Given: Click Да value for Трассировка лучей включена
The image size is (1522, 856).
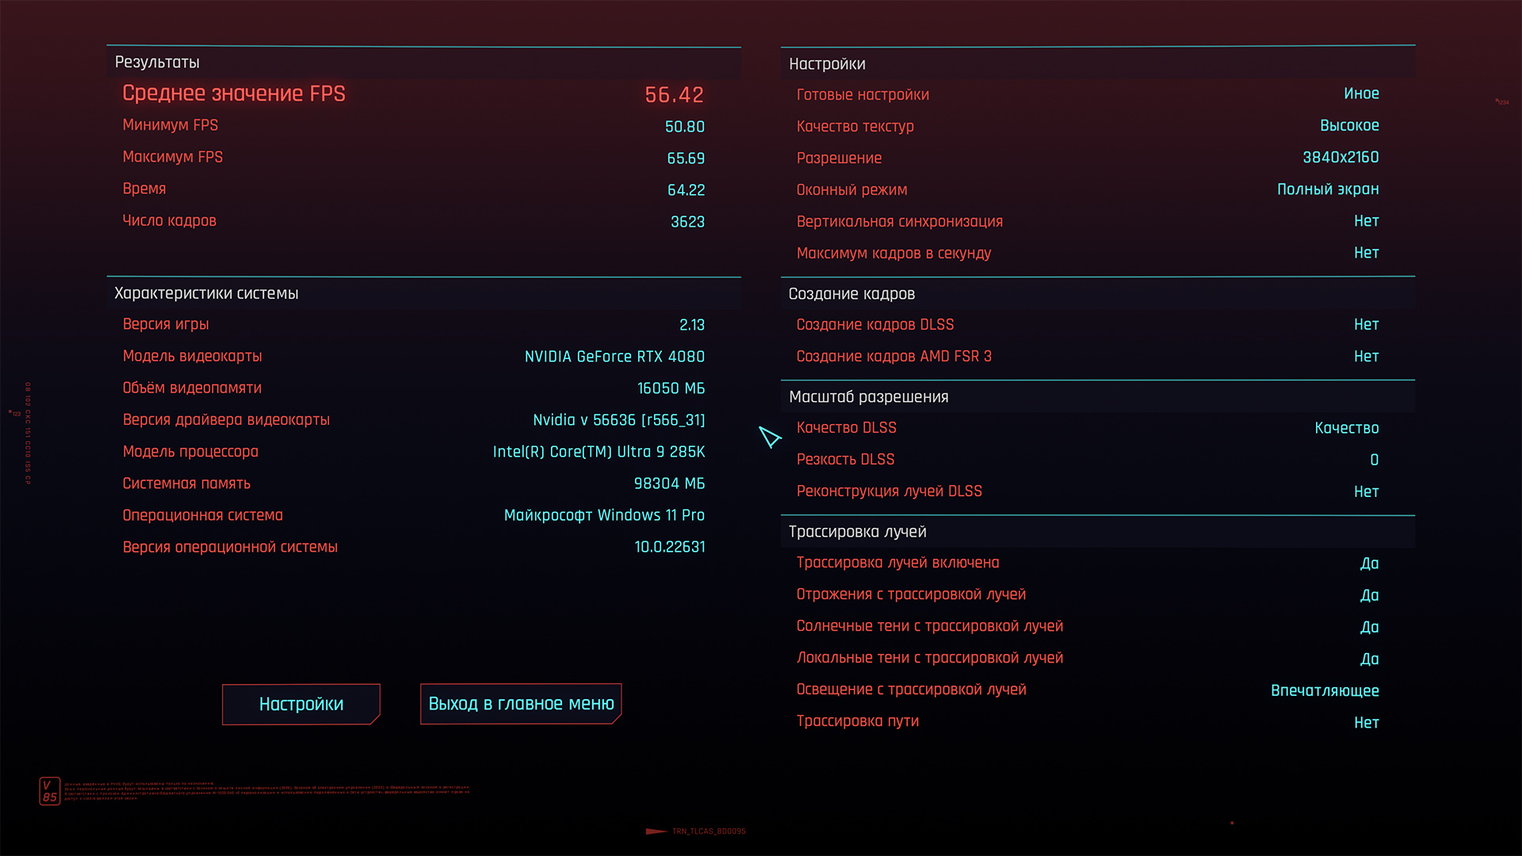Looking at the screenshot, I should click(x=1369, y=564).
